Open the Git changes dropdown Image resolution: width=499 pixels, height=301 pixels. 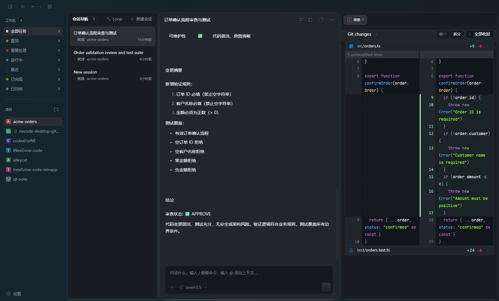pyautogui.click(x=362, y=34)
